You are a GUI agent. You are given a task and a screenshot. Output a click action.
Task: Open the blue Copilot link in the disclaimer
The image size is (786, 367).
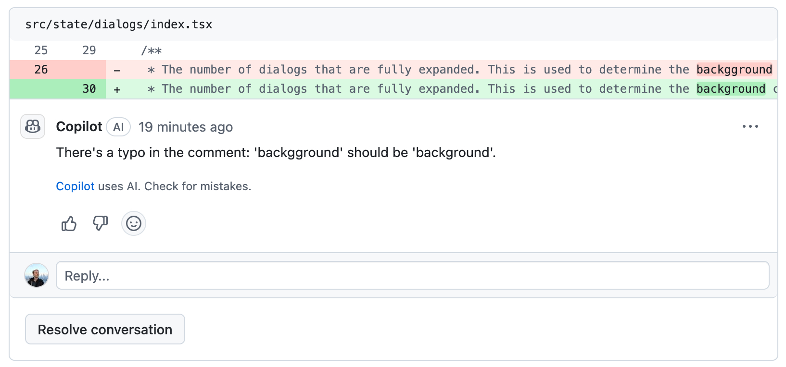click(75, 186)
